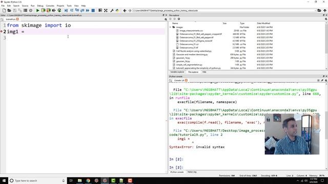Click the @ email toolbar icon
The image size is (328, 184).
tap(31, 10)
